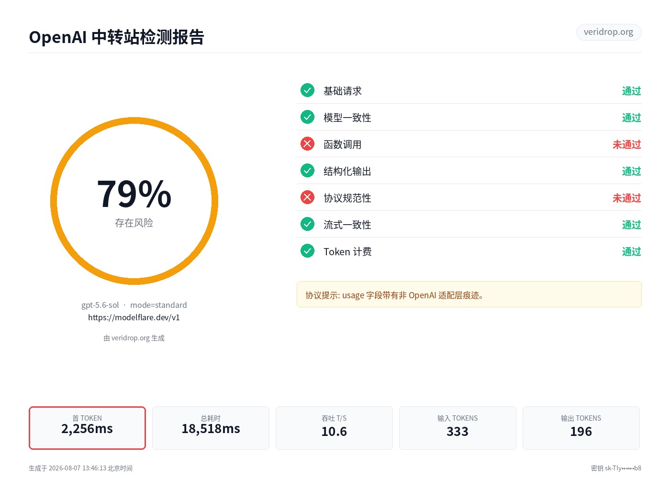The height and width of the screenshot is (478, 670).
Task: Click the veridrop.org badge at top right
Action: [x=608, y=32]
